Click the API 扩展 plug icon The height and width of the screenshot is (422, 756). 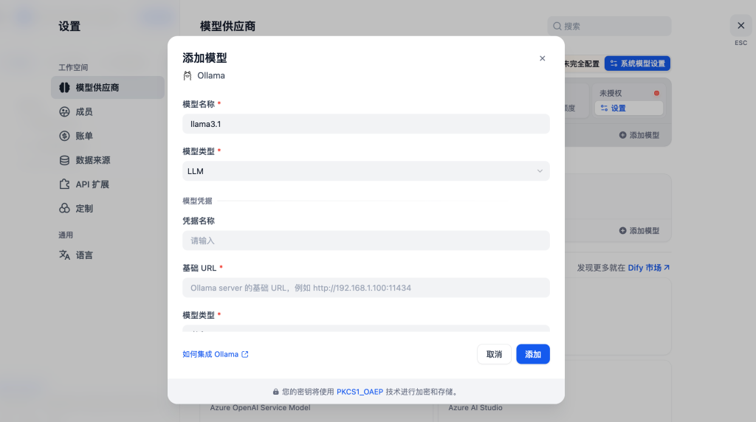(x=64, y=184)
